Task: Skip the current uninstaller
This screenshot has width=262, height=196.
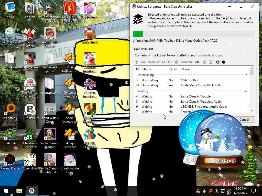Action: 167,62
